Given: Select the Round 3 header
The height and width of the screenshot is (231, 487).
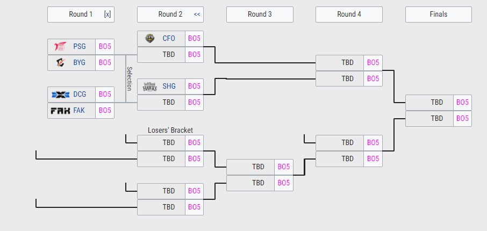Looking at the screenshot, I should click(x=260, y=15).
